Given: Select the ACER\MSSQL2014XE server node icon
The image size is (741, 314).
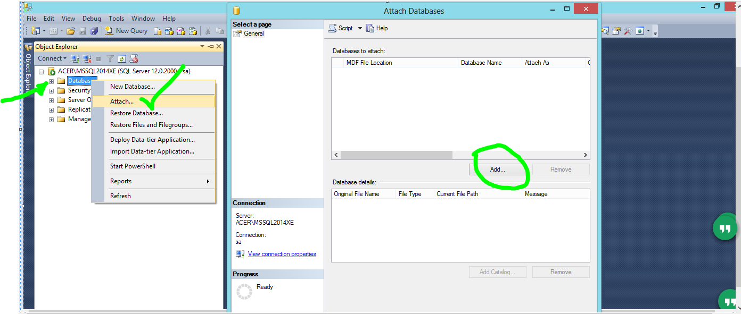Looking at the screenshot, I should click(52, 71).
